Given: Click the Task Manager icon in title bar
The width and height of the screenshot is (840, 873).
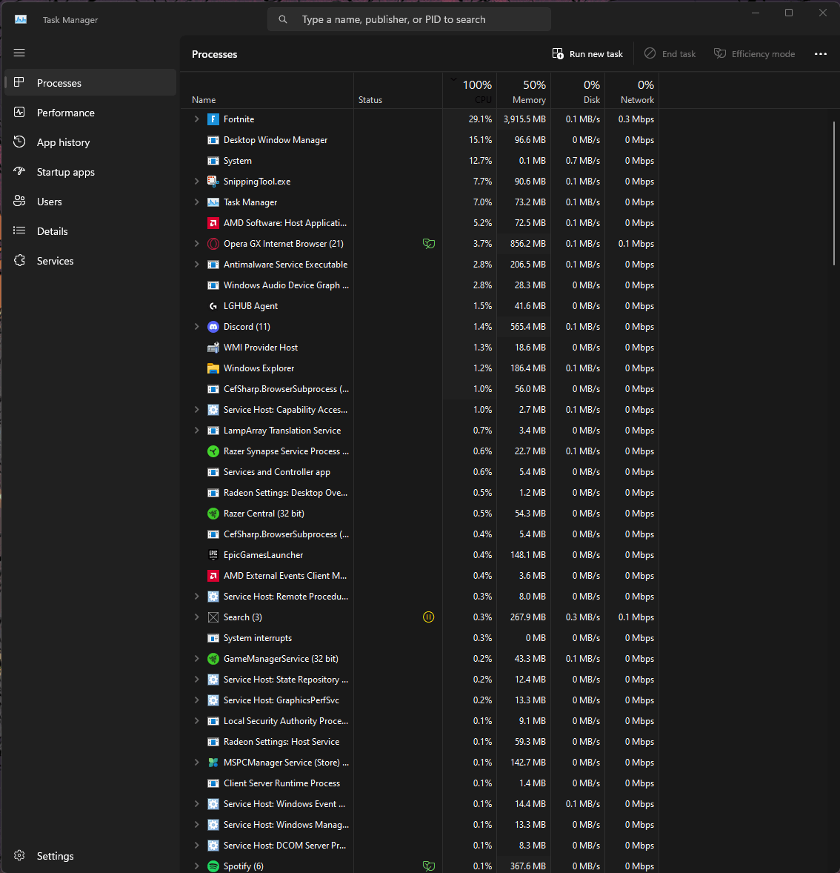Looking at the screenshot, I should tap(21, 19).
